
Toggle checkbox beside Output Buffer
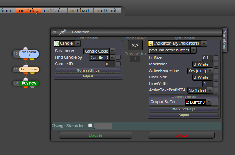coord(215,102)
